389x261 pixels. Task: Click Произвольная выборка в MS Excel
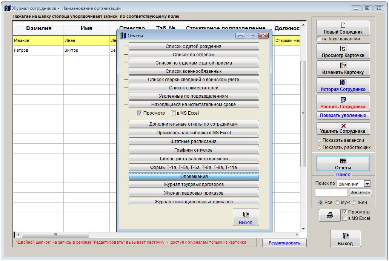pos(194,132)
